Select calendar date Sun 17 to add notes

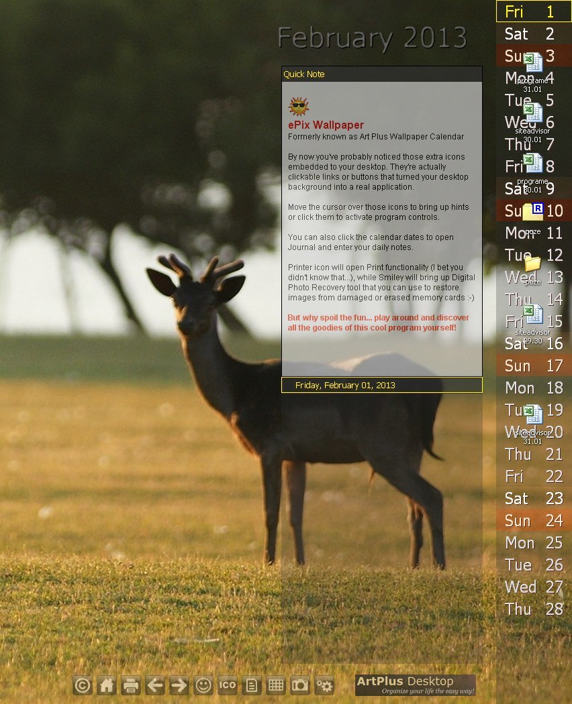click(x=534, y=366)
